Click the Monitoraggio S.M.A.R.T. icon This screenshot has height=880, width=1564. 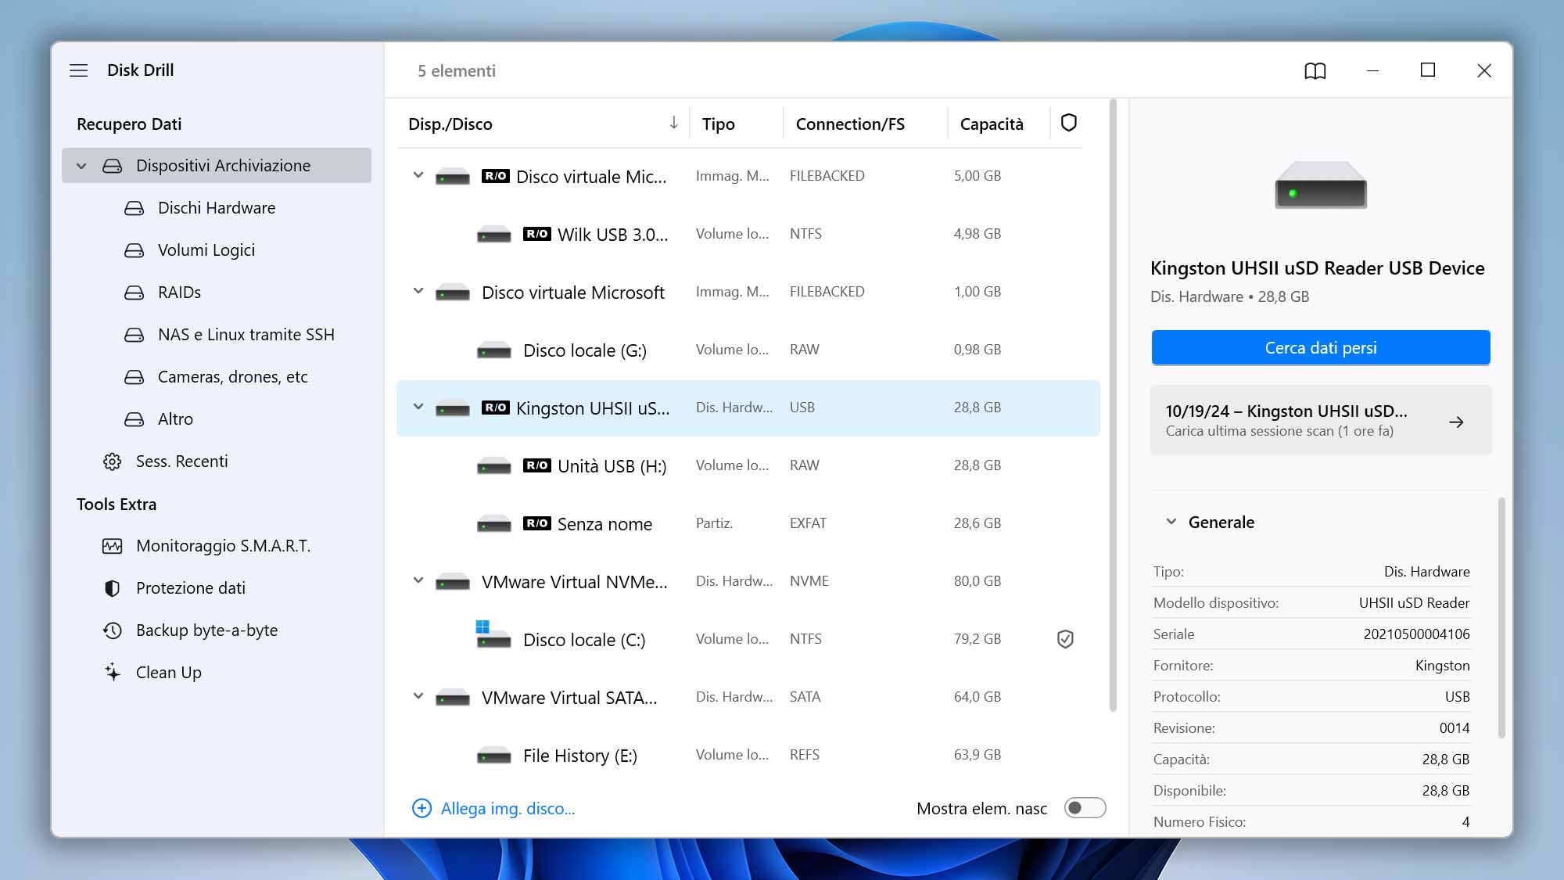[x=110, y=544]
